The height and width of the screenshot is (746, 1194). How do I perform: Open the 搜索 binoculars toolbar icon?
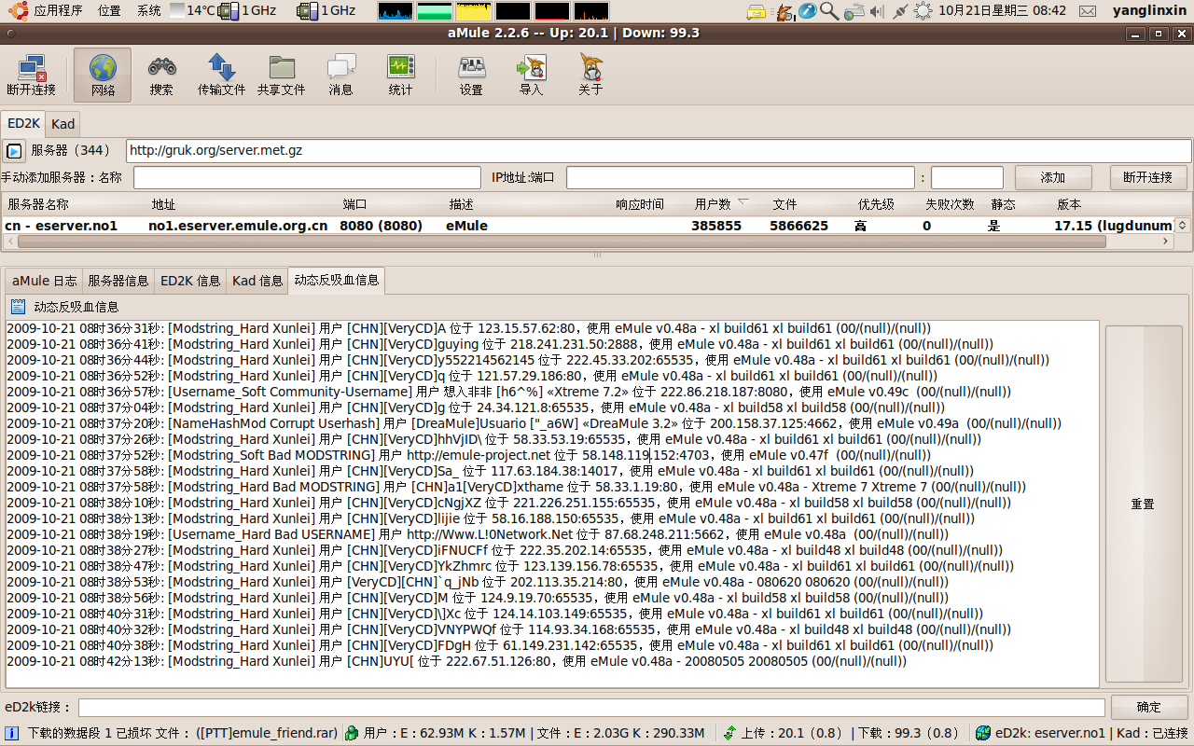pos(161,75)
